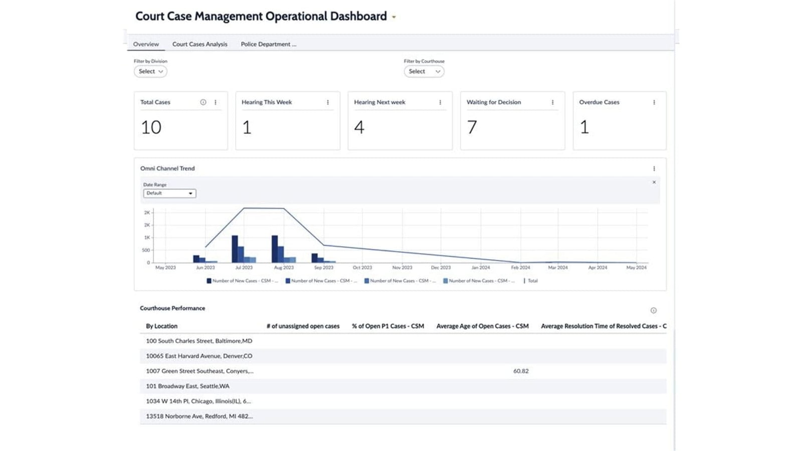Image resolution: width=802 pixels, height=451 pixels.
Task: Select the 101 Broadway East, Seattle row
Action: [403, 386]
